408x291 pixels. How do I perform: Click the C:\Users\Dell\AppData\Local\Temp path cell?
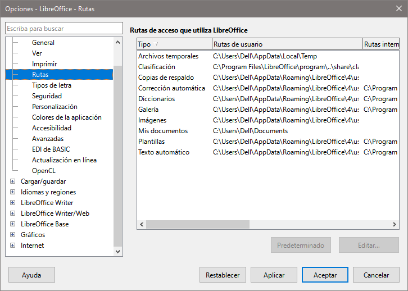[x=265, y=56]
